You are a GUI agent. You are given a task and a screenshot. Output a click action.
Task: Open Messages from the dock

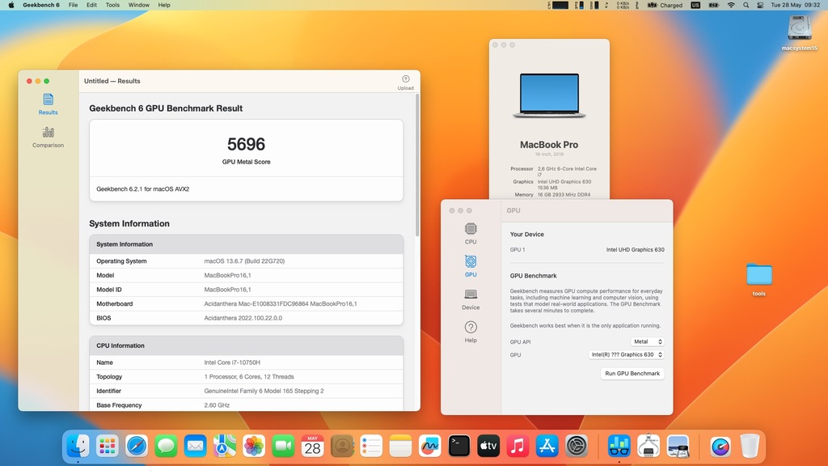point(166,447)
